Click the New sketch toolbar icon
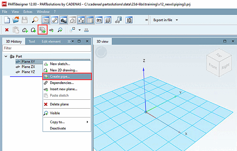 coord(25,30)
